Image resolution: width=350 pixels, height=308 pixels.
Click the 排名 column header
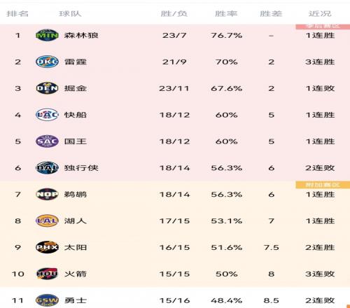coord(17,13)
